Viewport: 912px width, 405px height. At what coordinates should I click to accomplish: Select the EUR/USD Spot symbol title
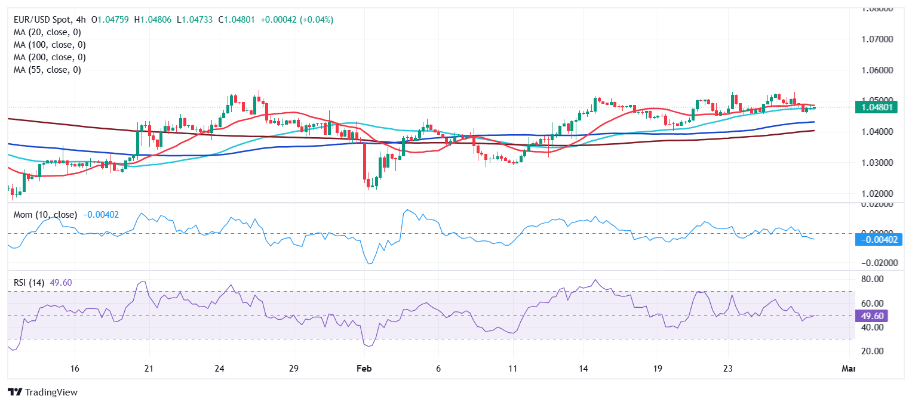(x=43, y=20)
